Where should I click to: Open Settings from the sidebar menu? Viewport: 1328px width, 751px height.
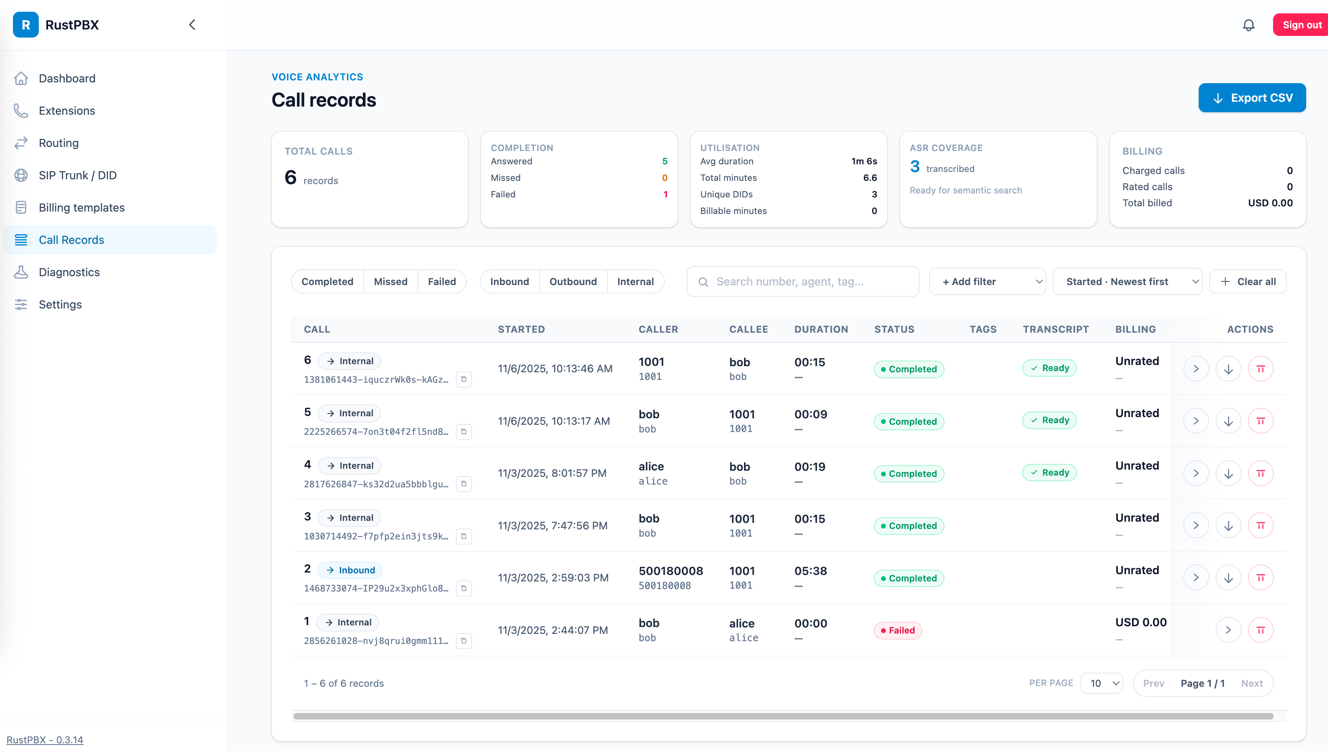[60, 304]
